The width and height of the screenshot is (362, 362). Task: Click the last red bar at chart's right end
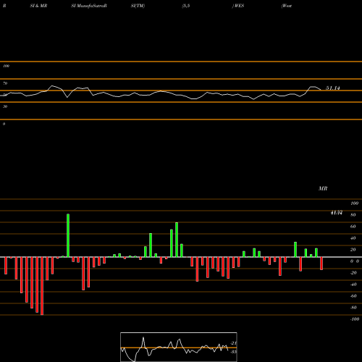[x=321, y=264]
